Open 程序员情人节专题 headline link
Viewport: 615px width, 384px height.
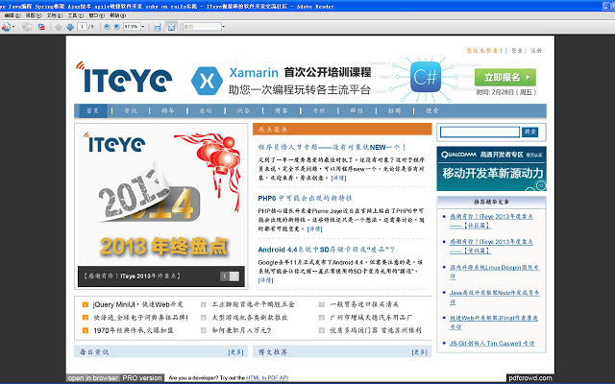click(x=332, y=147)
